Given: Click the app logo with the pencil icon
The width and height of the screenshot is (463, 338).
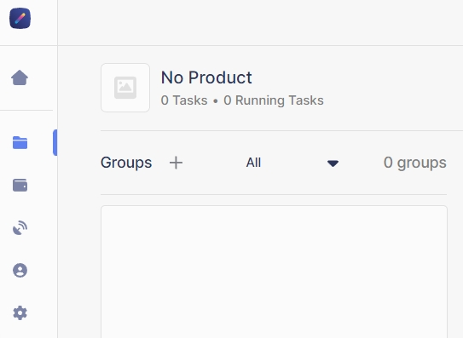Looking at the screenshot, I should coord(20,18).
